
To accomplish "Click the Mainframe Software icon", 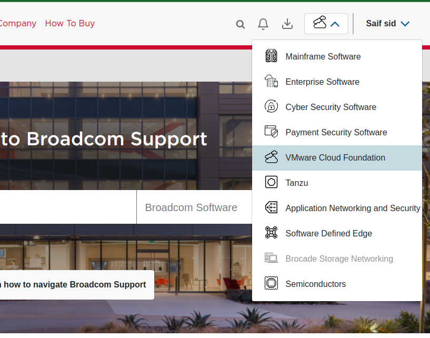I will tap(271, 56).
